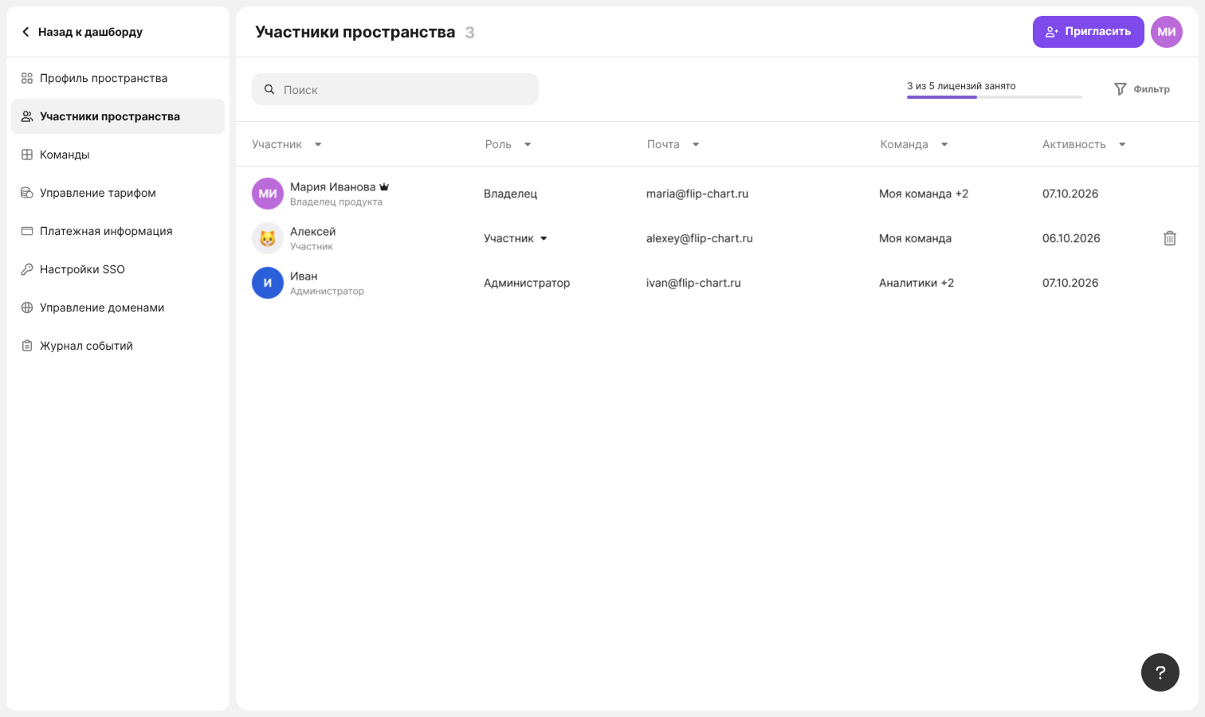Open Профиль пространства in sidebar
Screen dimensions: 1205x717
(118, 78)
